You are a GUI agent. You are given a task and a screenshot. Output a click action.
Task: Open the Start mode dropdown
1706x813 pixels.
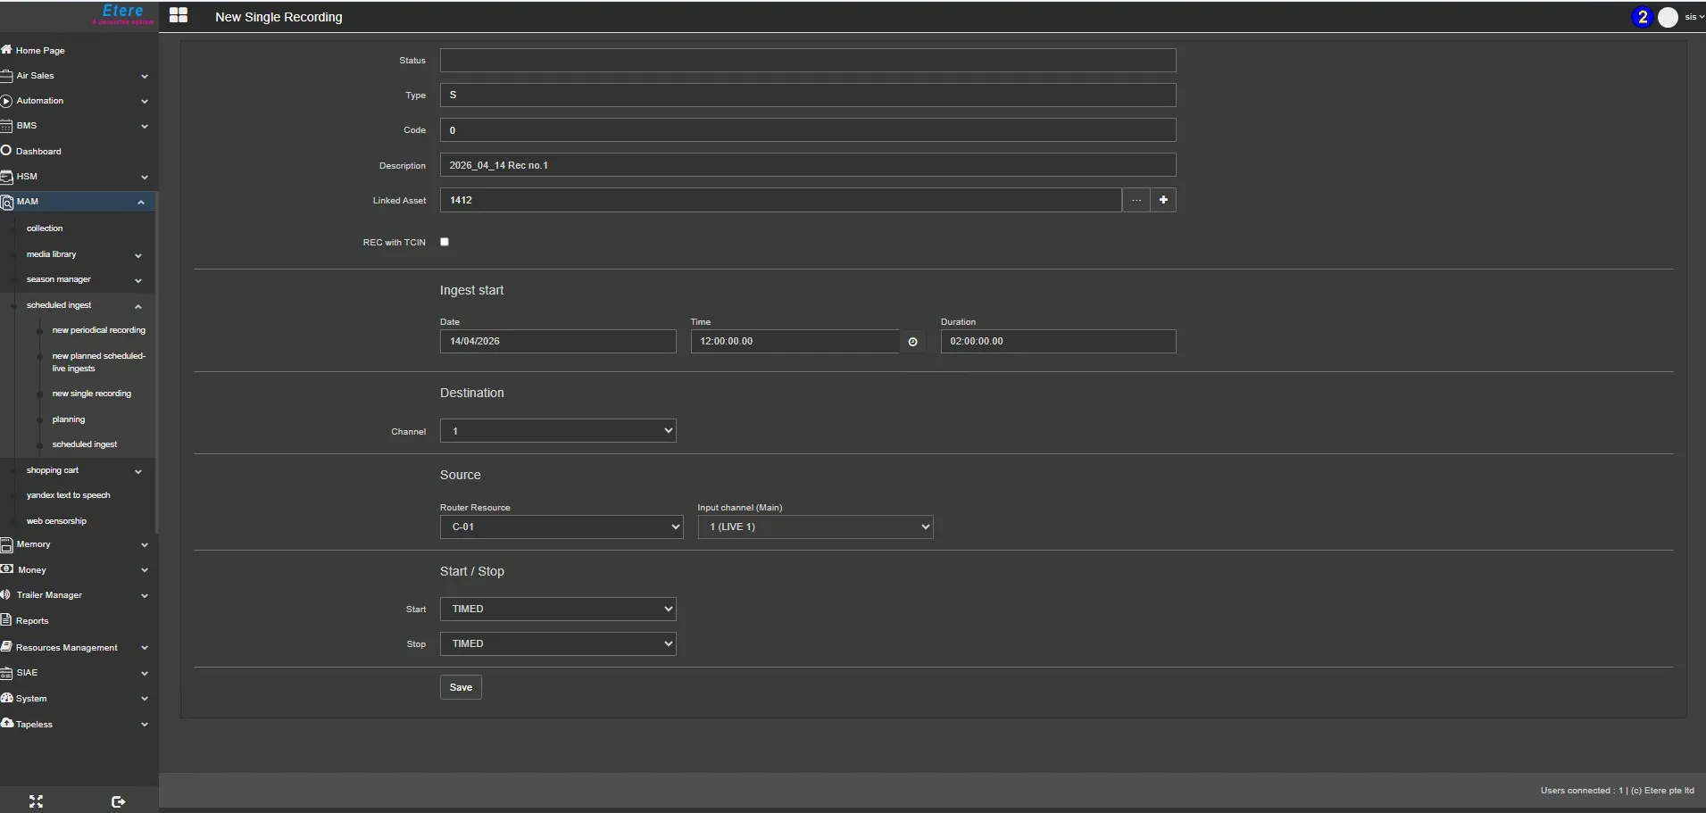click(558, 609)
